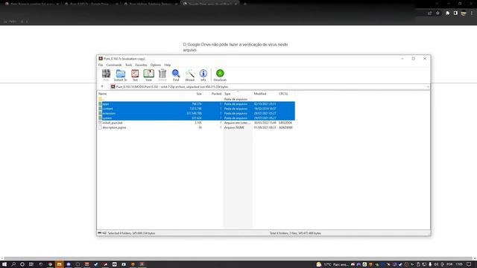Open Chrome three-dot menu
477x268 pixels.
coord(472,13)
